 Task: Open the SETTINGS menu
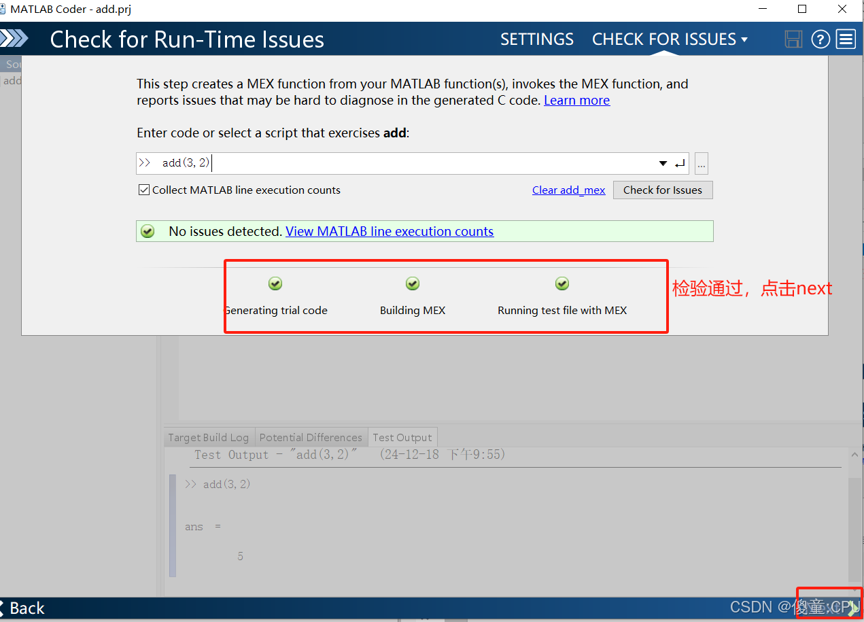click(x=537, y=39)
